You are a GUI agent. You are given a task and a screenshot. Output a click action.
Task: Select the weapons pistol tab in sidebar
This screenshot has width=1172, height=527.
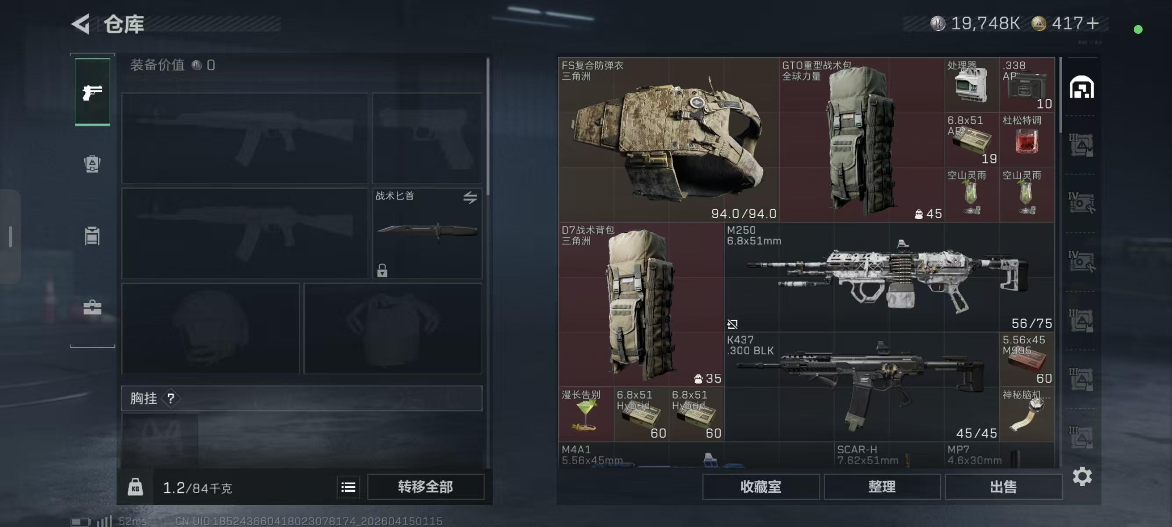[92, 92]
